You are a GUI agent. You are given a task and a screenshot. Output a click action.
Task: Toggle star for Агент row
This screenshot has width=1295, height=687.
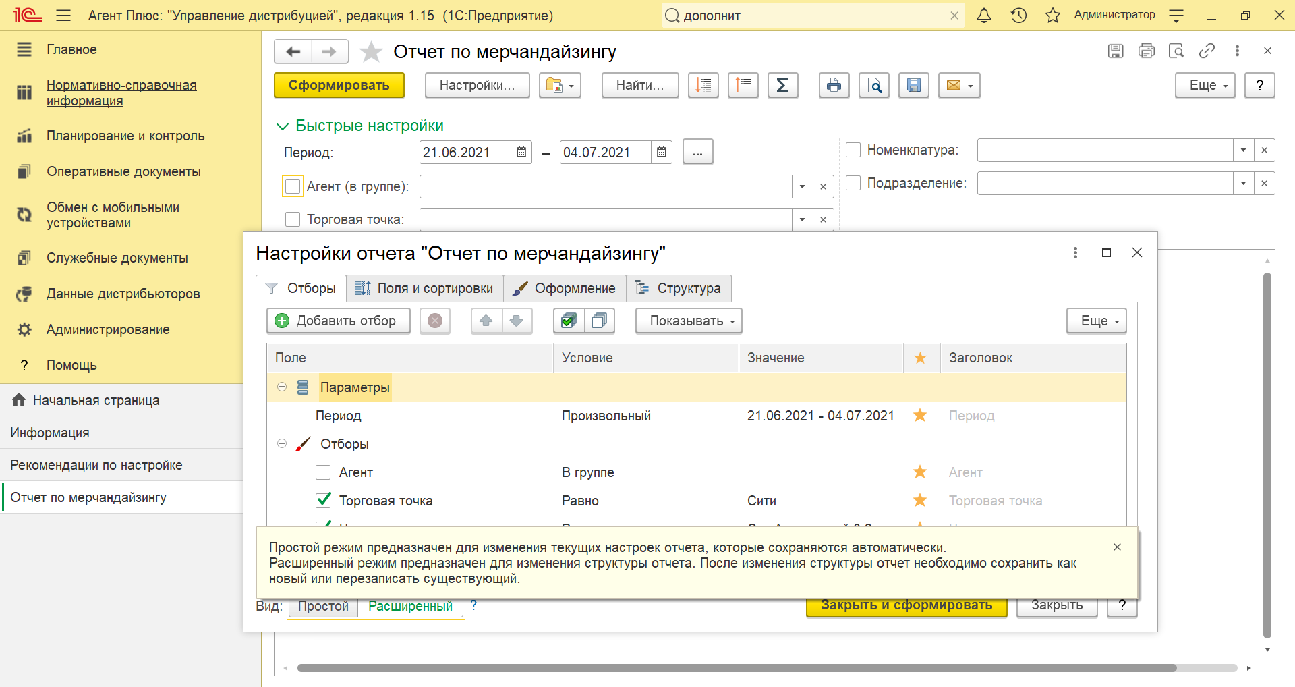pyautogui.click(x=920, y=472)
